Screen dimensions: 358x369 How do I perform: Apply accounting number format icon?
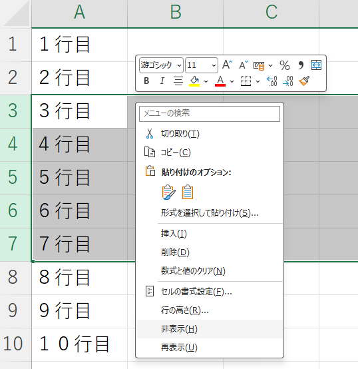(x=259, y=66)
